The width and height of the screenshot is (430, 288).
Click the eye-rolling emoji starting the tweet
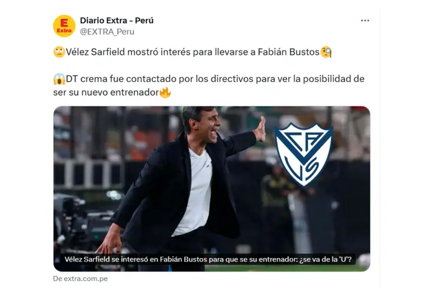59,52
